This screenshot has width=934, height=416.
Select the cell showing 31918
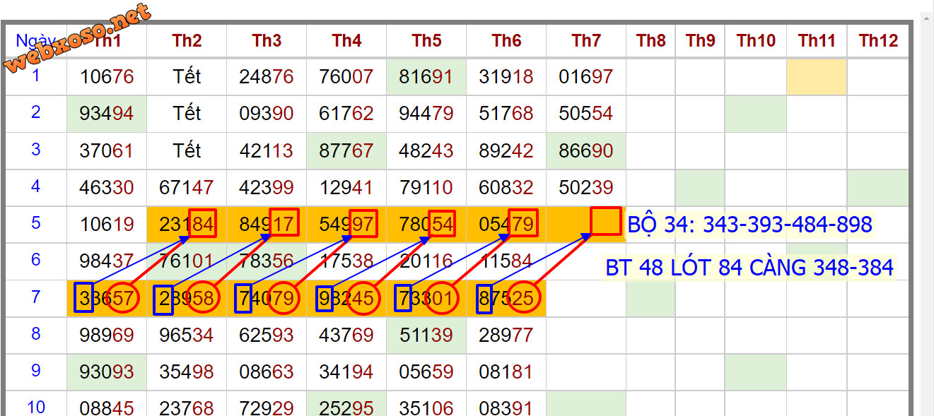[506, 77]
